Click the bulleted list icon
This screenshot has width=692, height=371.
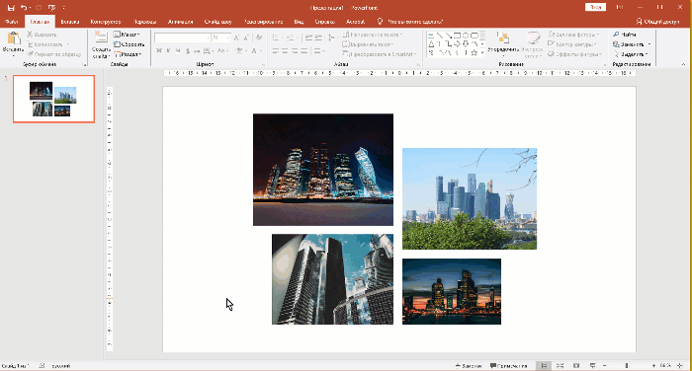pyautogui.click(x=277, y=37)
